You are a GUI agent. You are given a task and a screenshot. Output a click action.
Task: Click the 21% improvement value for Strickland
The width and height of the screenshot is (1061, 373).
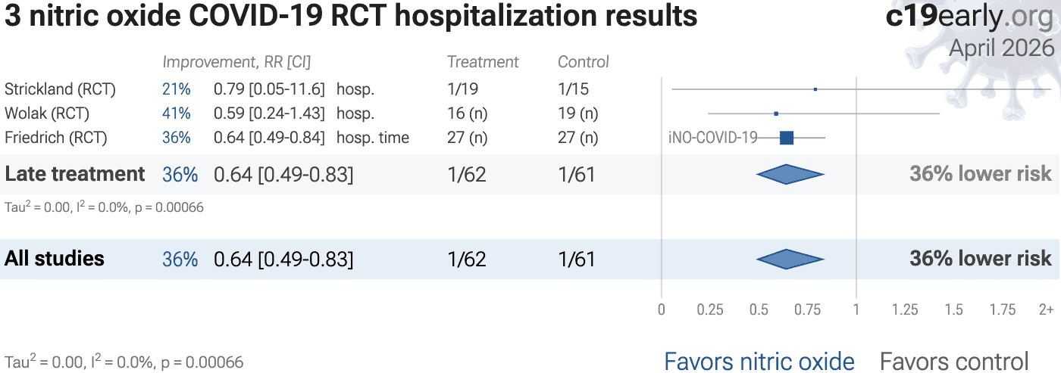click(x=176, y=89)
